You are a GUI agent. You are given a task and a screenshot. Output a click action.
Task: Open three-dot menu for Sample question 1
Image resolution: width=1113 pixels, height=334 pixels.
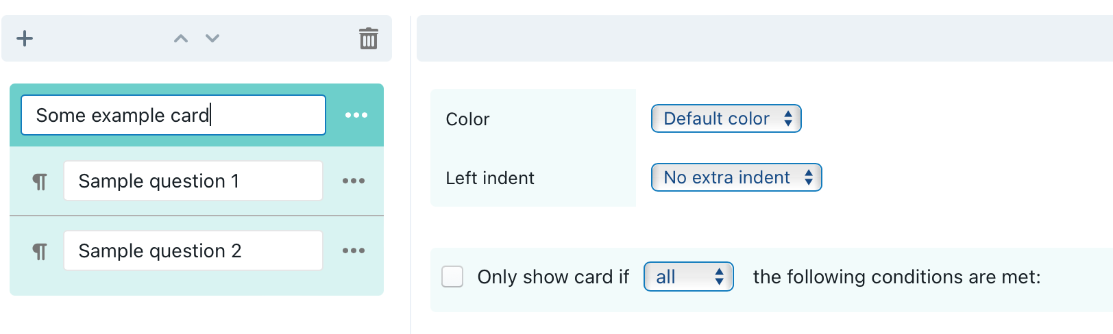pos(354,181)
